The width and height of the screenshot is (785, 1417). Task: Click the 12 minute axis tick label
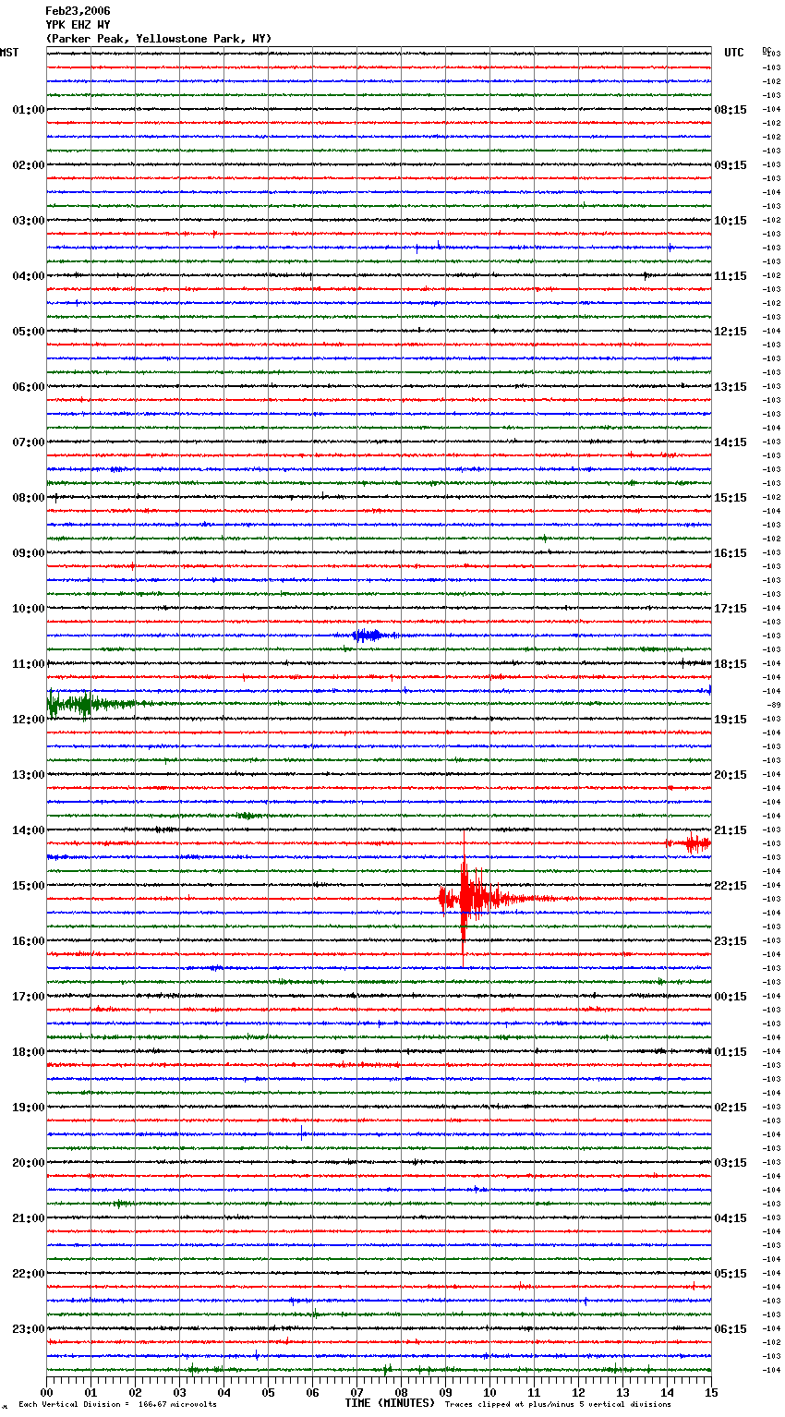click(578, 1392)
